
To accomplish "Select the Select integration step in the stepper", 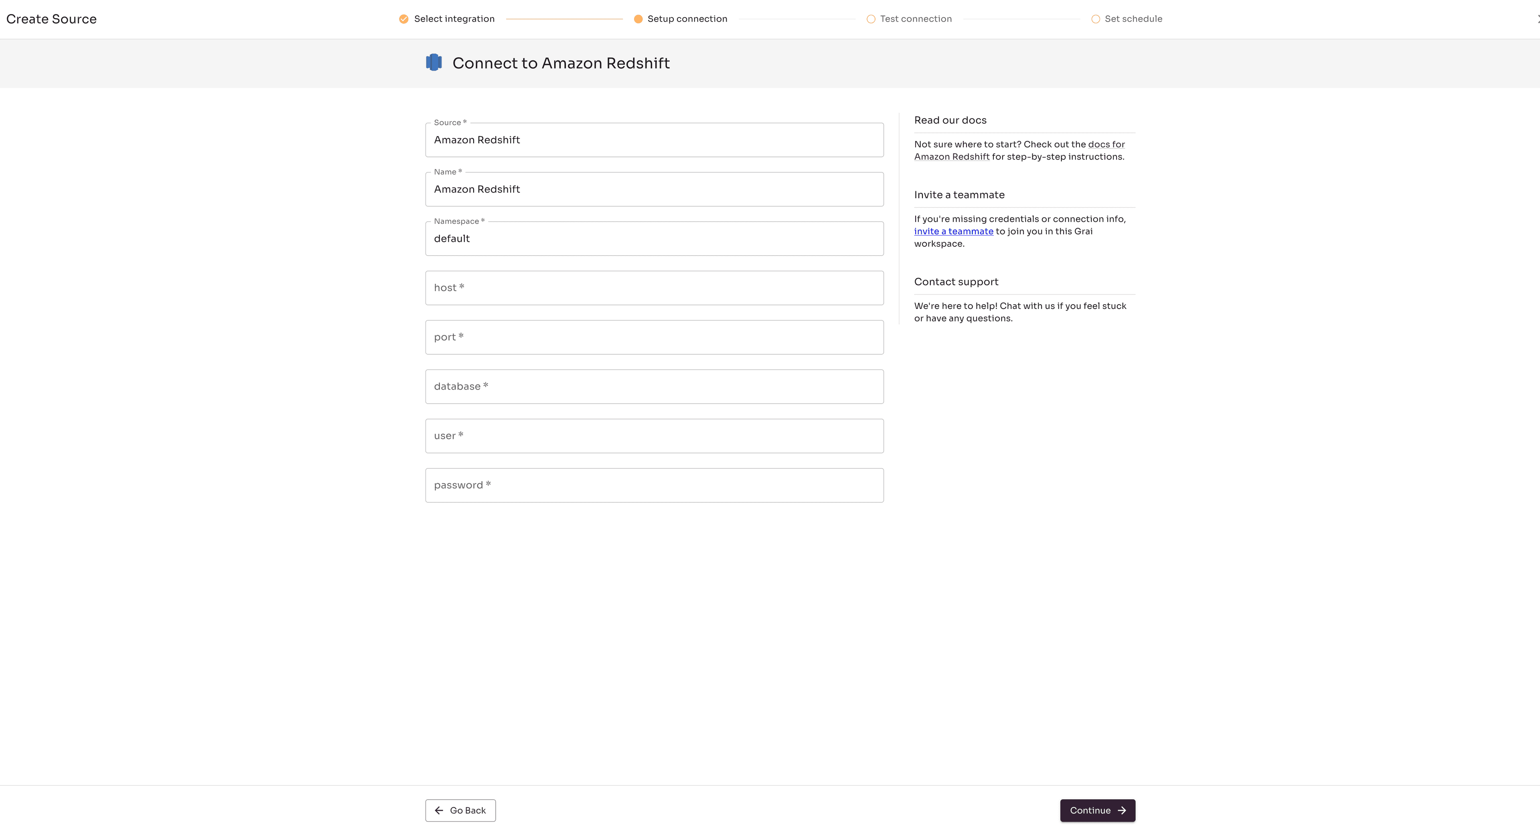I will (454, 18).
